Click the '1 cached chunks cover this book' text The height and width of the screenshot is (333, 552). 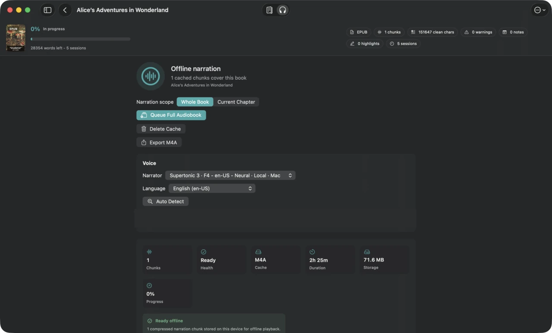click(x=209, y=78)
